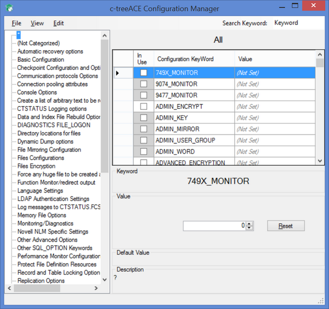Decrease value with the spinner down arrow

249,228
